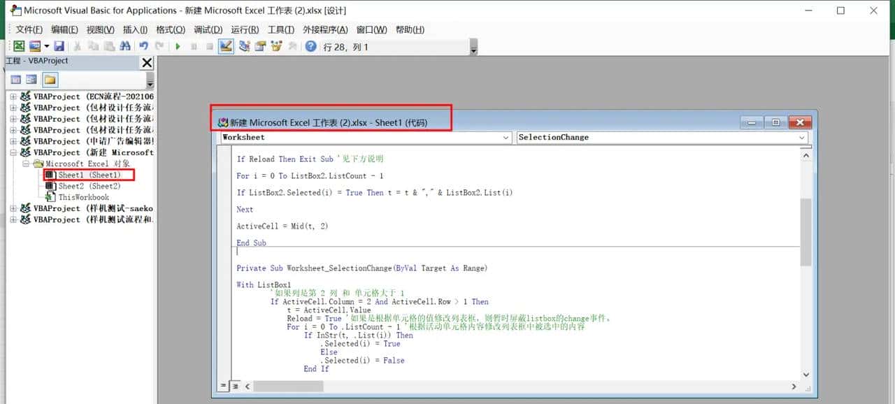Select Sheet2 (Sheet2) in the project tree
895x404 pixels.
point(89,186)
